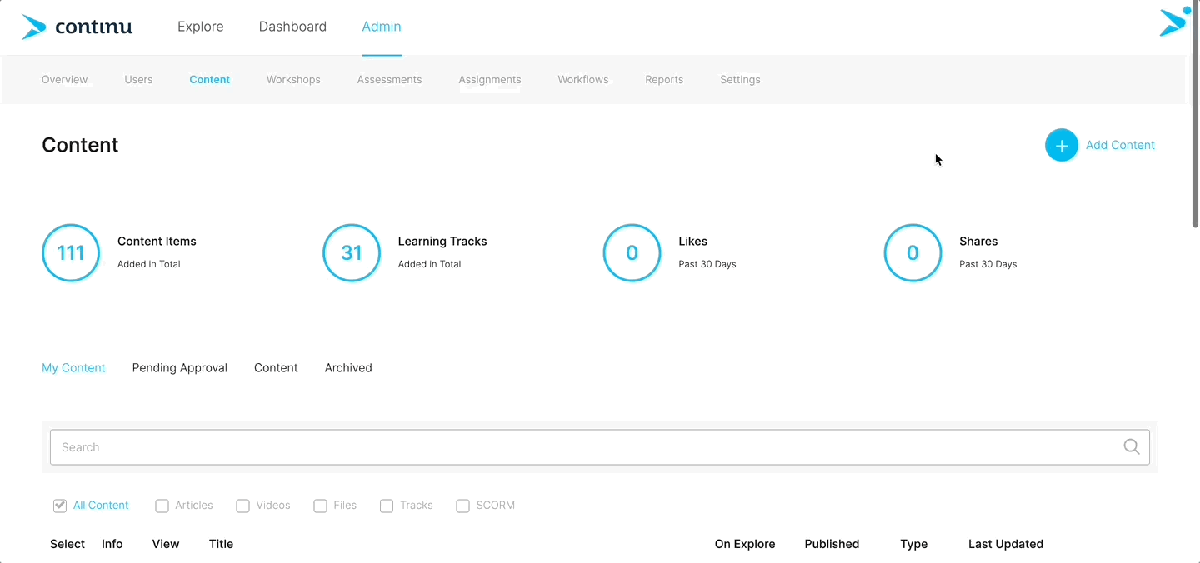Open the Reports admin section

664,80
